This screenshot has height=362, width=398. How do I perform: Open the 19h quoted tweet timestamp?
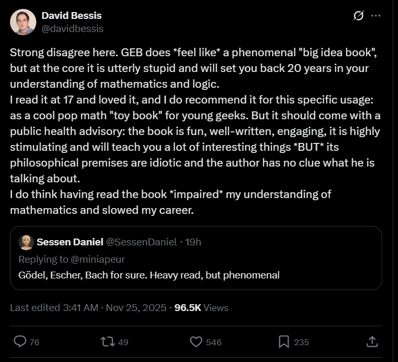coord(193,242)
